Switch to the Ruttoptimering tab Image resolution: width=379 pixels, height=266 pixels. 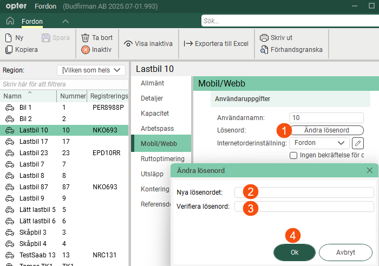tap(162, 159)
